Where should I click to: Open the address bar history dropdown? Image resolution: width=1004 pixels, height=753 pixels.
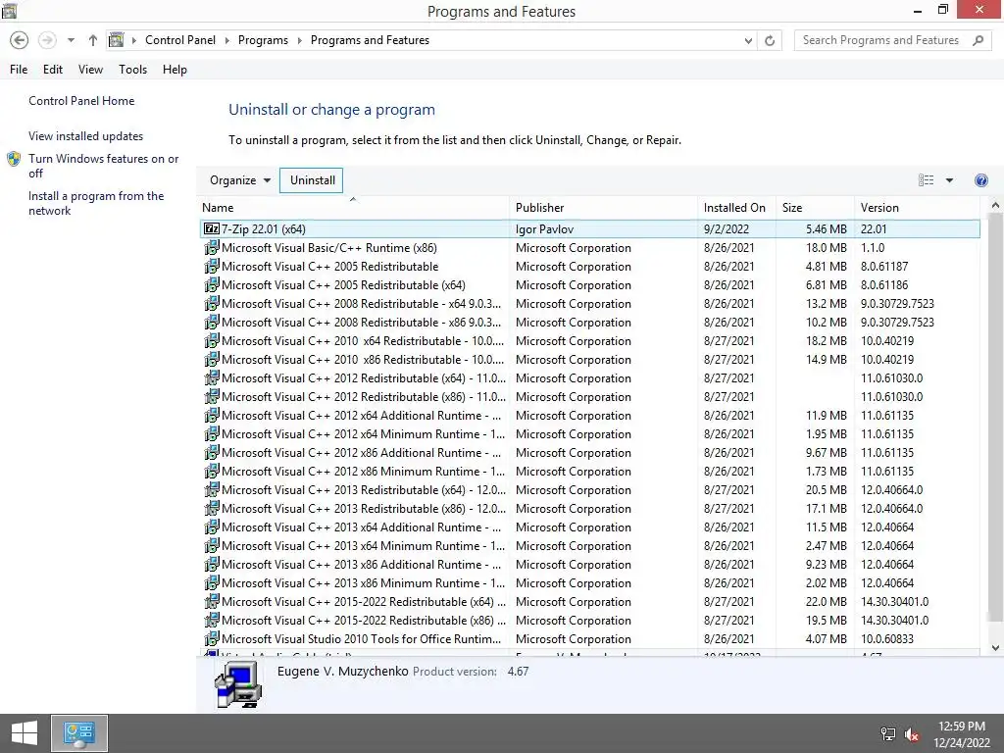[x=748, y=40]
